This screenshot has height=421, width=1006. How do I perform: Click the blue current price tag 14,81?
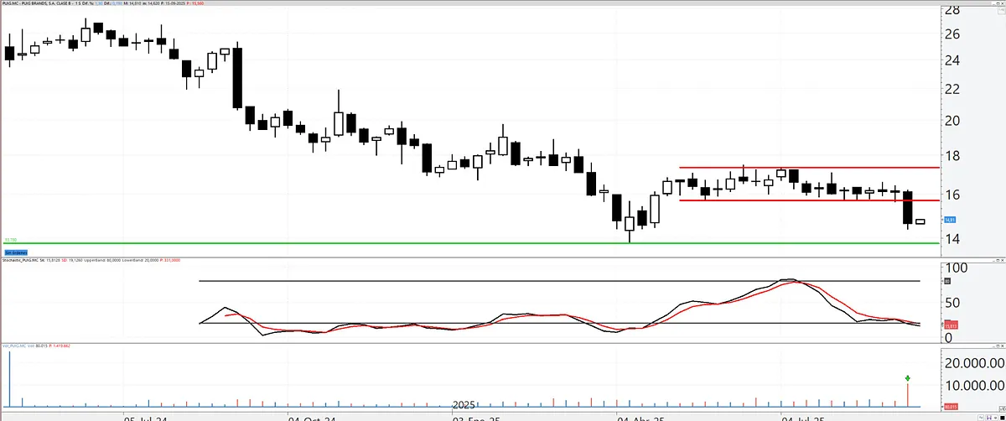tap(950, 220)
